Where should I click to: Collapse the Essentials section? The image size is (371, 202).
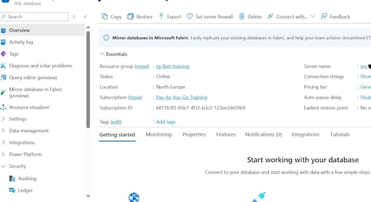pyautogui.click(x=102, y=54)
